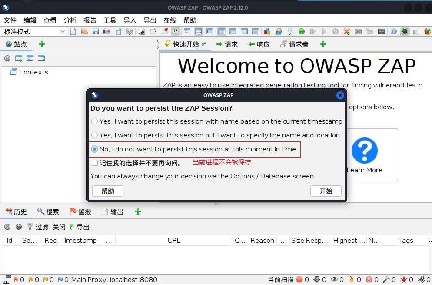Toggle the expand-Sites-tab layout icon
432x285 pixels.
coord(187,31)
